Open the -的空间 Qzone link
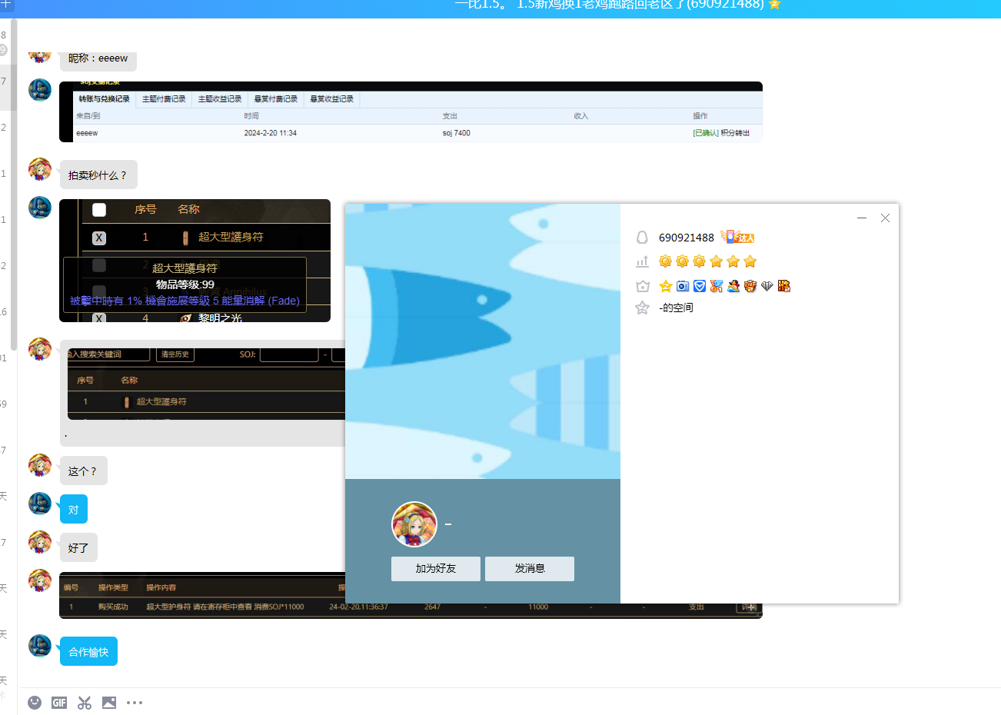Screen dimensions: 1001x715 pyautogui.click(x=676, y=308)
